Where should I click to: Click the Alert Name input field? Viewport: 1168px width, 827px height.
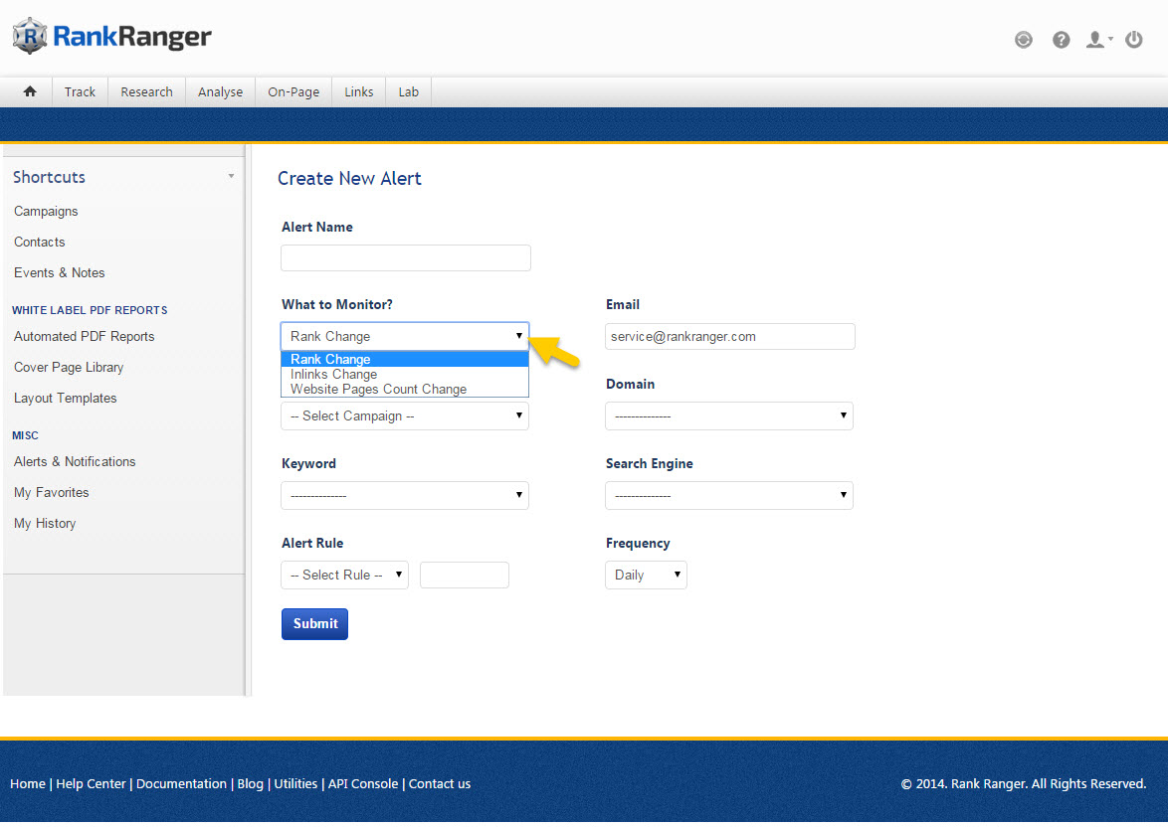406,257
